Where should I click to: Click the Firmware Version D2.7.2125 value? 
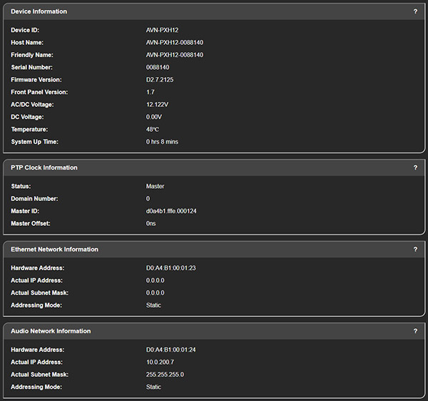pyautogui.click(x=160, y=80)
